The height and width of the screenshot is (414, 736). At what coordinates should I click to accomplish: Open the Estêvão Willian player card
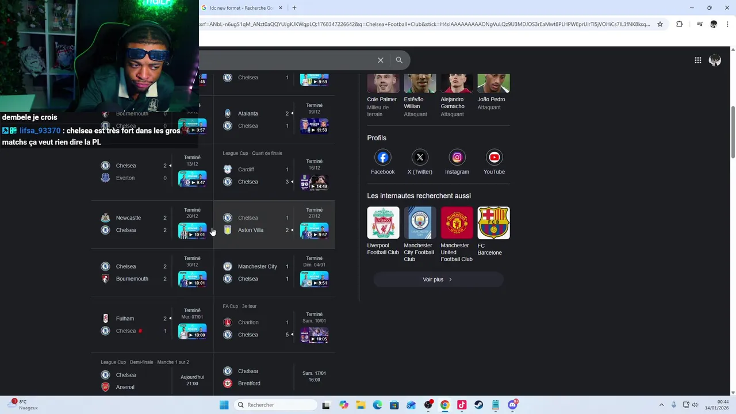click(420, 95)
